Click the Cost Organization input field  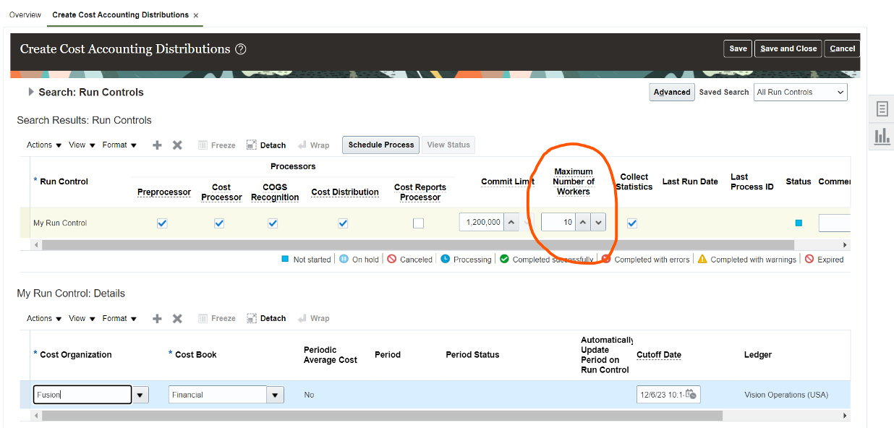click(82, 395)
